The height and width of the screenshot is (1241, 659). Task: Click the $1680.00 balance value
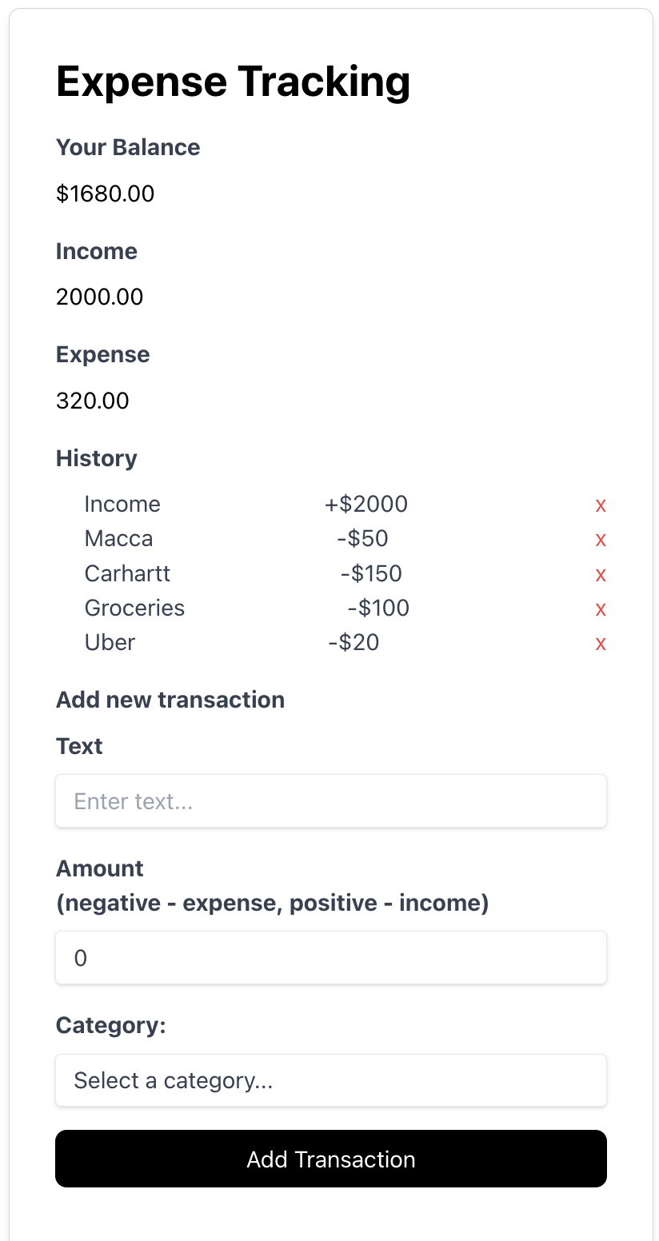(x=106, y=194)
